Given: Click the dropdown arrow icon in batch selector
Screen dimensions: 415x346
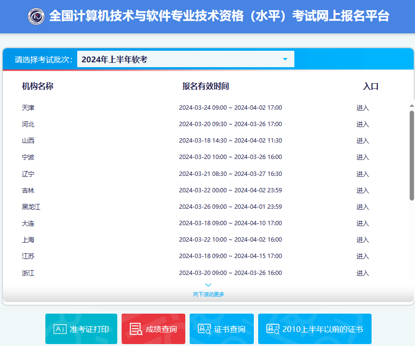Looking at the screenshot, I should (285, 58).
